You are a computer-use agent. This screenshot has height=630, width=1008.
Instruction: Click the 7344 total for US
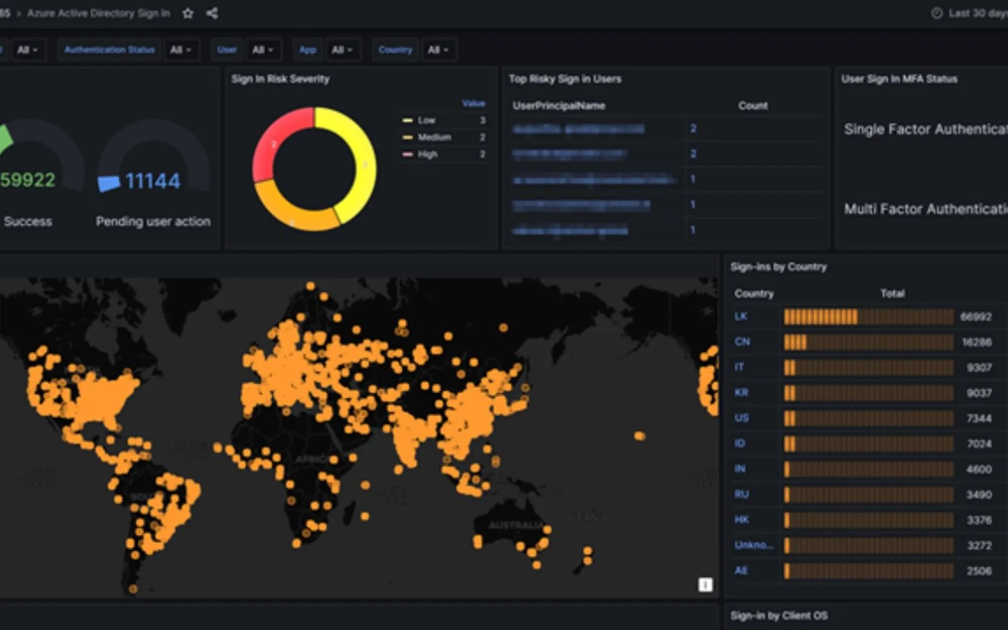click(979, 418)
